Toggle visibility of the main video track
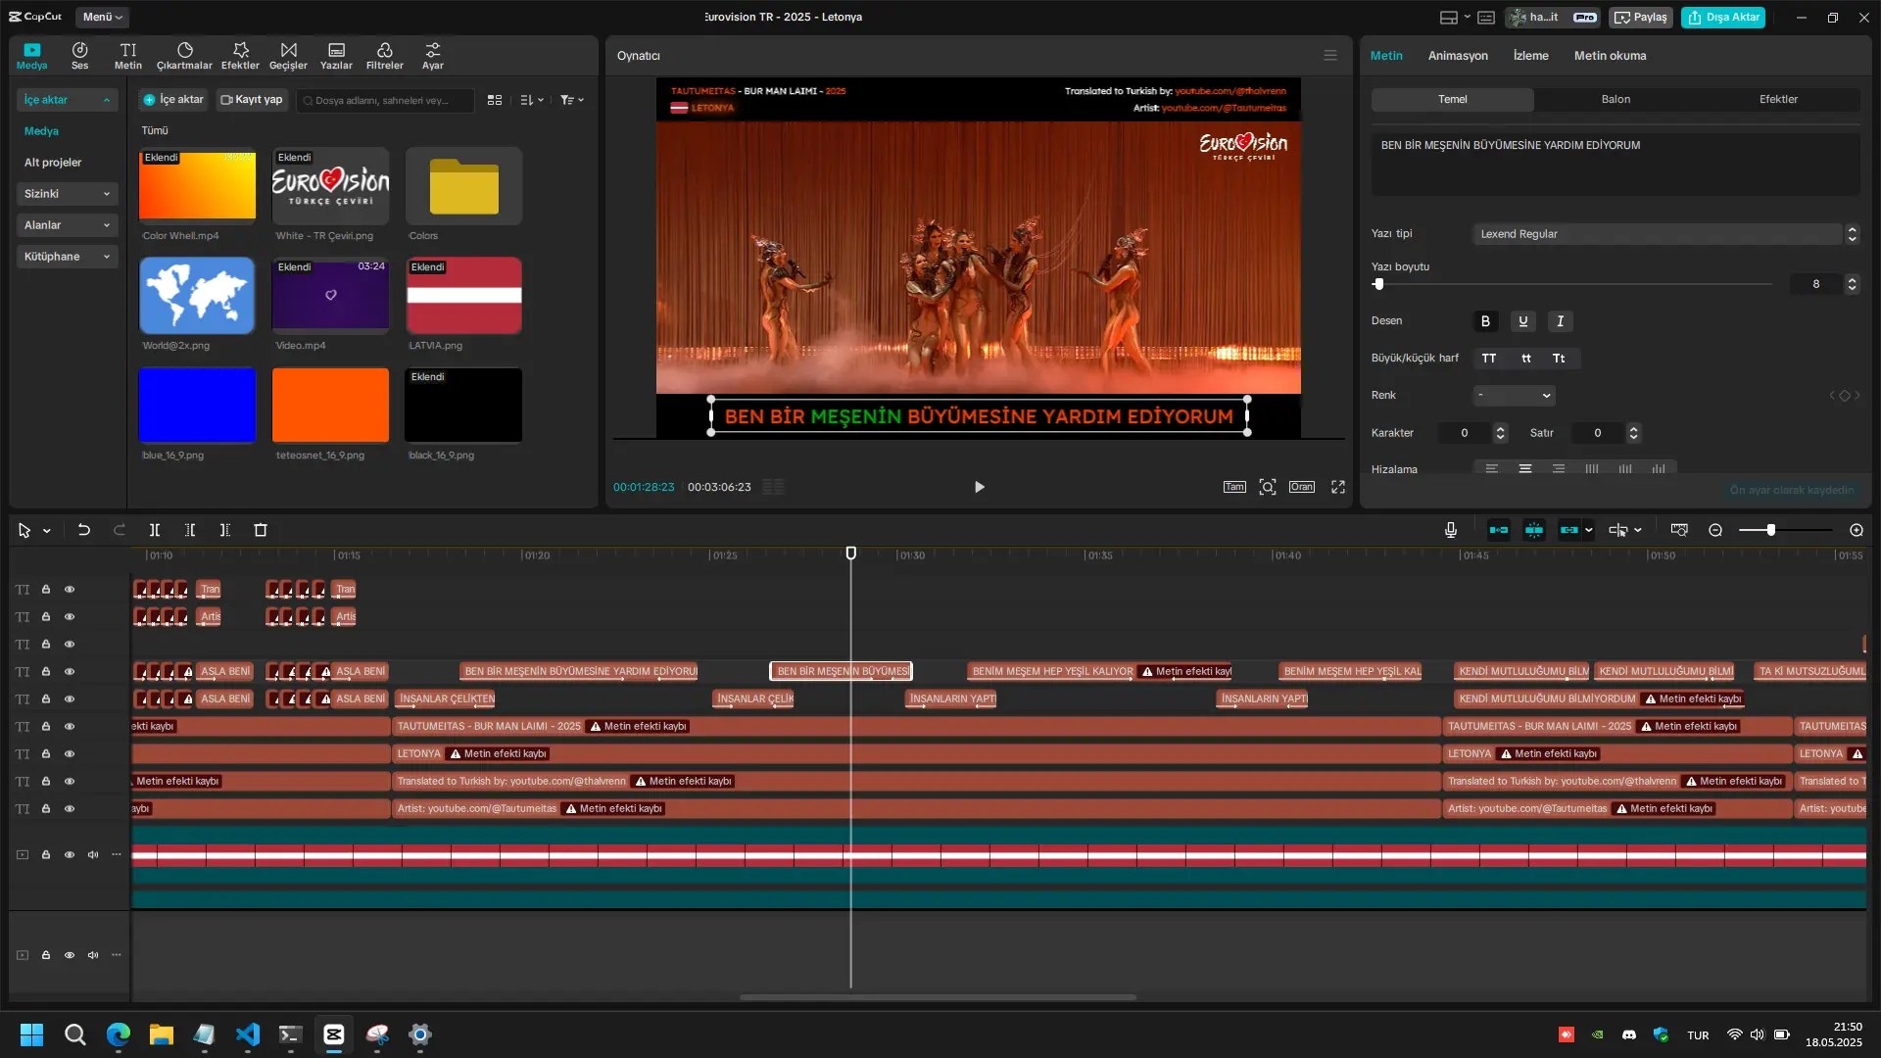The image size is (1881, 1058). [70, 855]
